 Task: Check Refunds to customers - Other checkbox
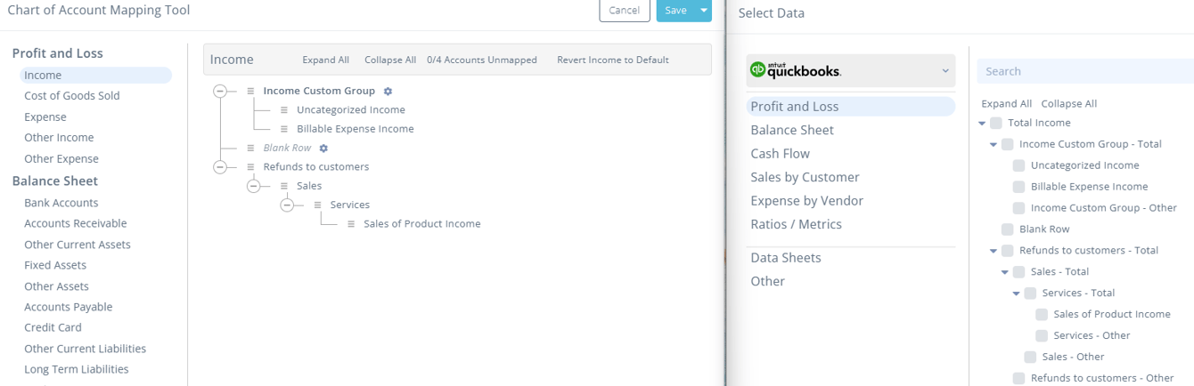coord(1018,379)
